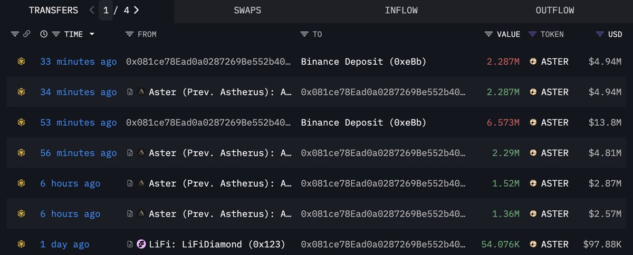Image resolution: width=633 pixels, height=255 pixels.
Task: Click BNB chain icon in 56 minutes ago row
Action: click(x=21, y=153)
